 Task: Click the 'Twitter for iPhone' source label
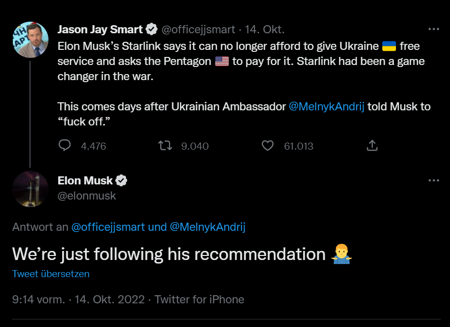click(x=199, y=299)
